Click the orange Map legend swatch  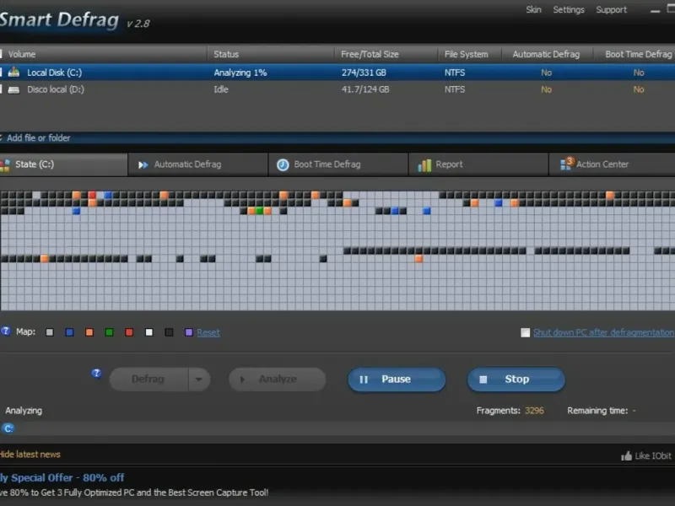tap(89, 332)
